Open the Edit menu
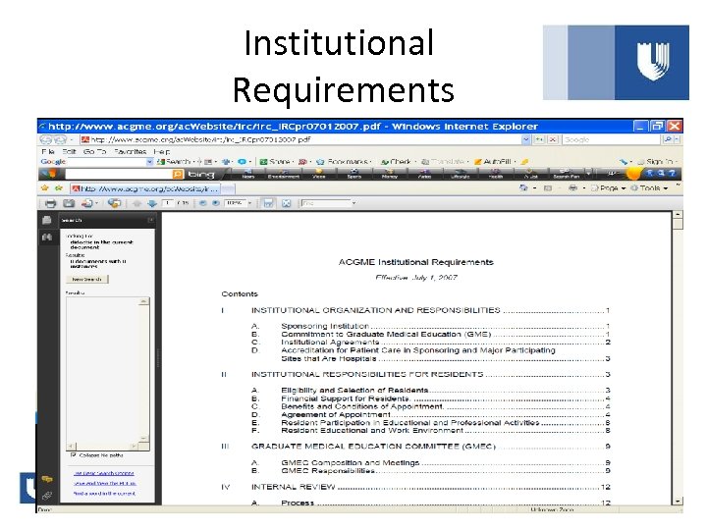Image resolution: width=707 pixels, height=530 pixels. 69,151
